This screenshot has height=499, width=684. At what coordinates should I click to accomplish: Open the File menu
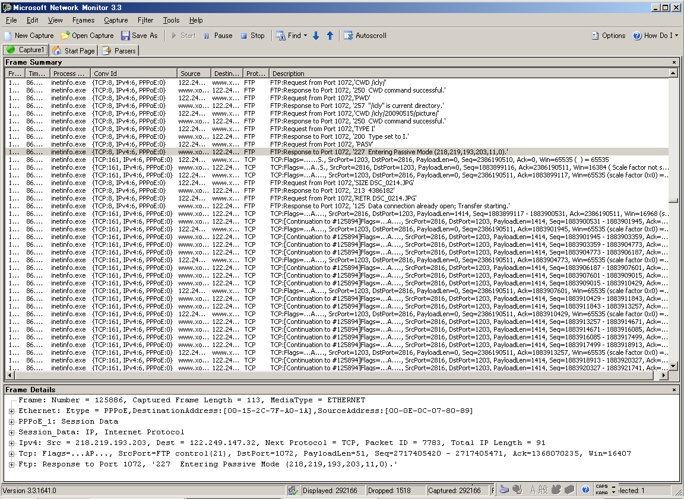pyautogui.click(x=11, y=20)
